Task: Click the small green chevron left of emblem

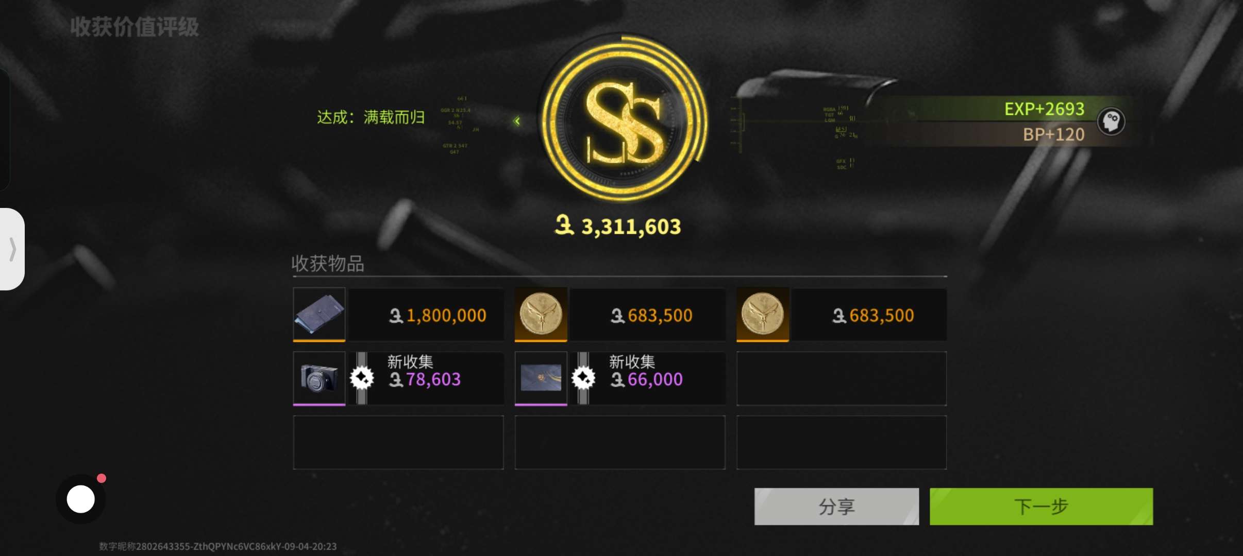Action: [x=517, y=121]
